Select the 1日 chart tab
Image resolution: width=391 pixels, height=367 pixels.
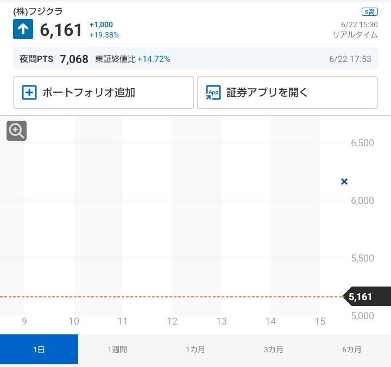pos(39,350)
